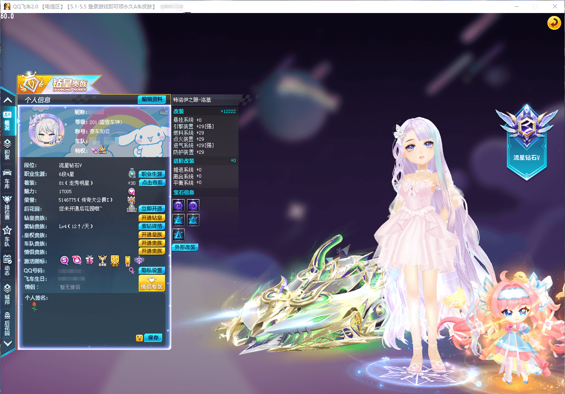Click the trophy icon labeled 546
Screen dimensions: 565x394
pos(102,261)
